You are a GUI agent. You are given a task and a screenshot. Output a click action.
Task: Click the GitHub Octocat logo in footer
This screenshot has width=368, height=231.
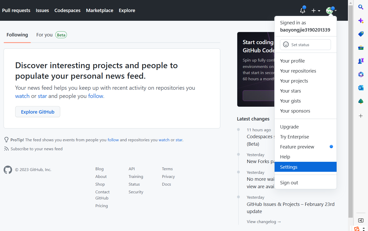(x=8, y=170)
